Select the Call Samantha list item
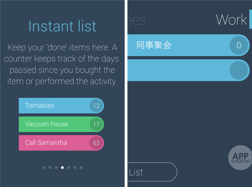The height and width of the screenshot is (187, 252). [x=52, y=143]
